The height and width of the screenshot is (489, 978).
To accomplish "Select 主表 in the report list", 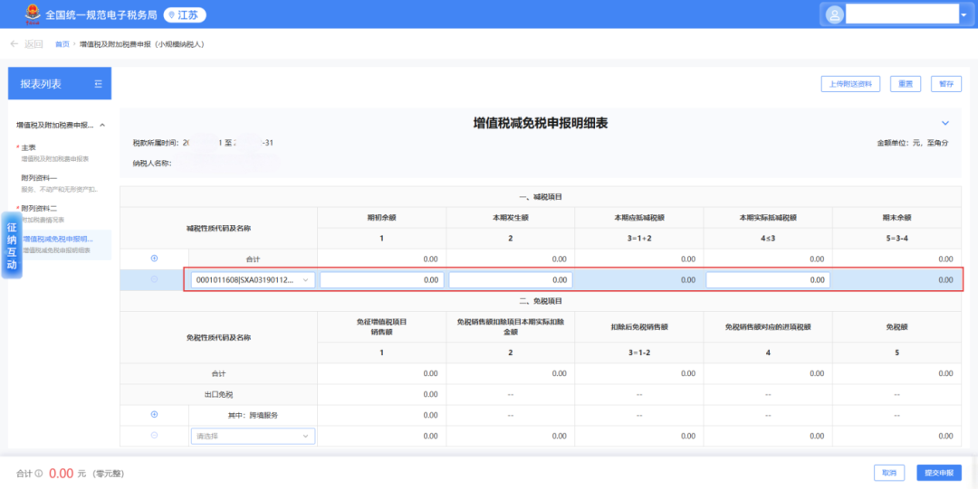I will [29, 147].
